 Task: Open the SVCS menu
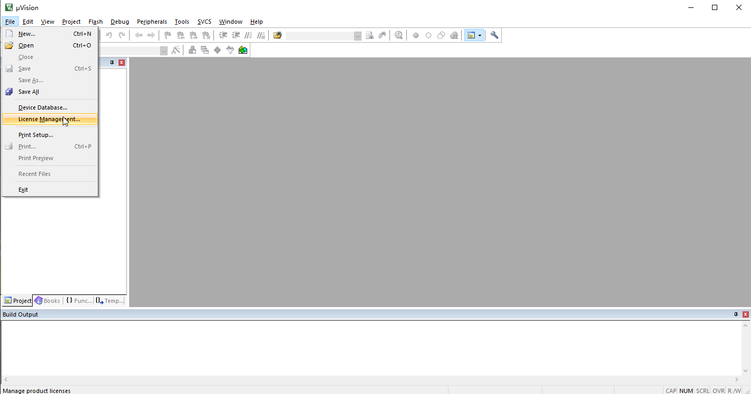[204, 22]
